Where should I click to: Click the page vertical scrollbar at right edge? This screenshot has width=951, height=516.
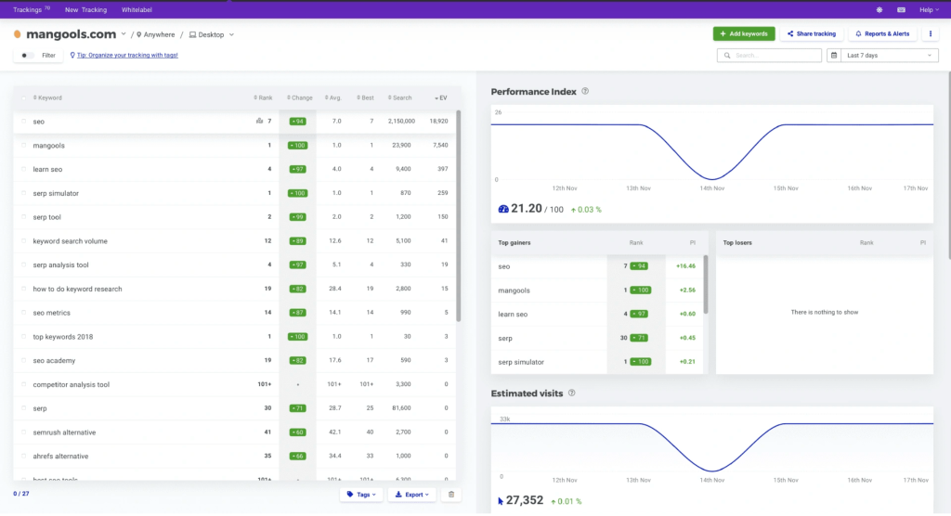point(948,166)
